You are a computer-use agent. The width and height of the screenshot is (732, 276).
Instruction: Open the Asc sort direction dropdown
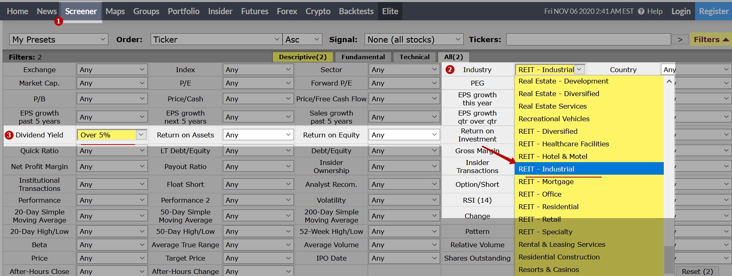click(302, 39)
